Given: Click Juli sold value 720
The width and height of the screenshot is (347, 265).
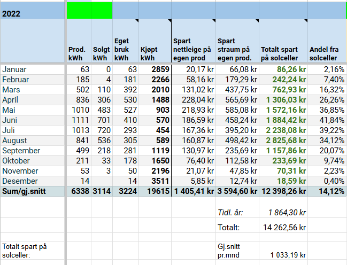Looking at the screenshot, I should tap(104, 130).
